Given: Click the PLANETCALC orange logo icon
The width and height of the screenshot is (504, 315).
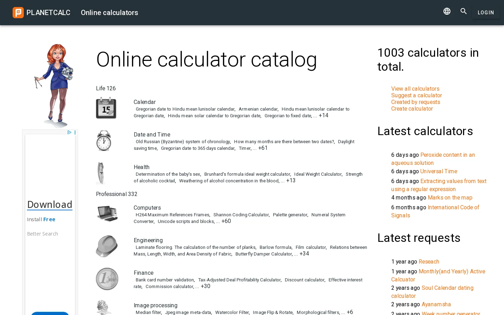Looking at the screenshot, I should [x=18, y=13].
